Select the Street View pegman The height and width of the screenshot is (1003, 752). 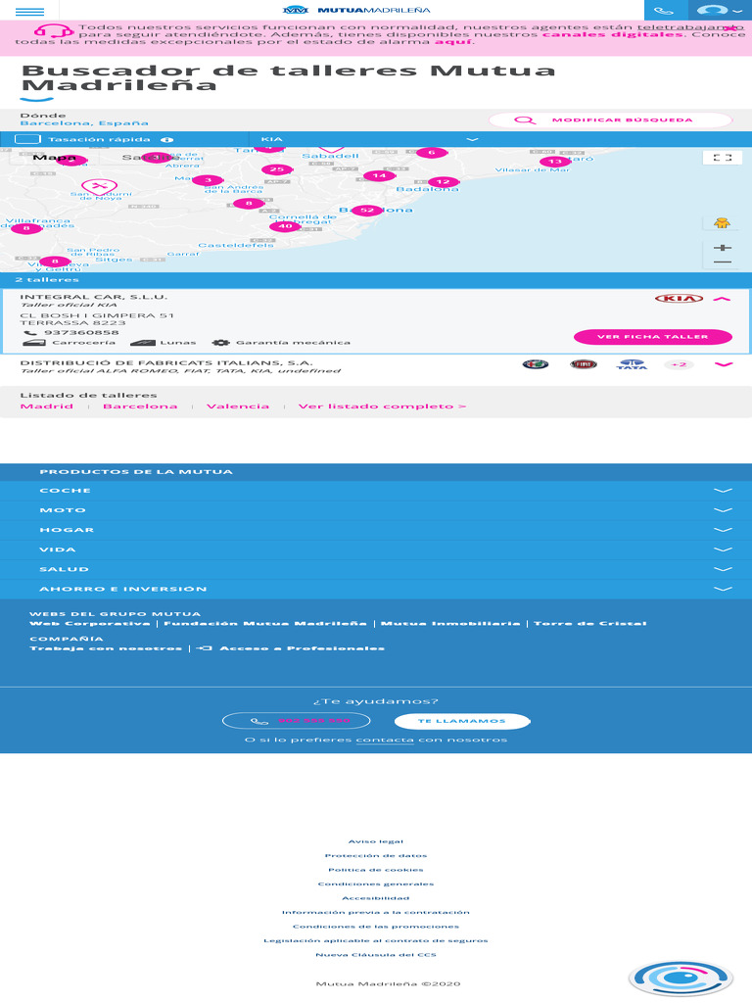click(x=723, y=223)
